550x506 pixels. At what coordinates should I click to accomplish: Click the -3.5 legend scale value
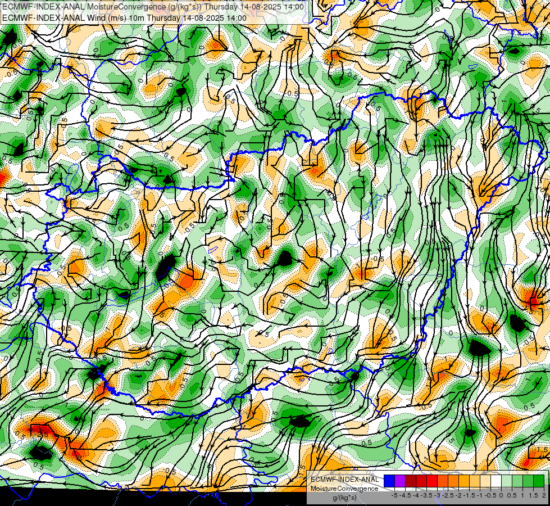[426, 495]
